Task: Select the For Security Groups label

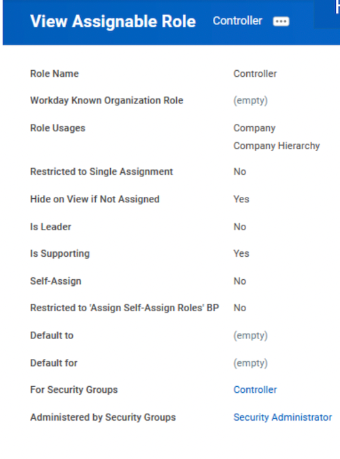Action: coord(74,390)
